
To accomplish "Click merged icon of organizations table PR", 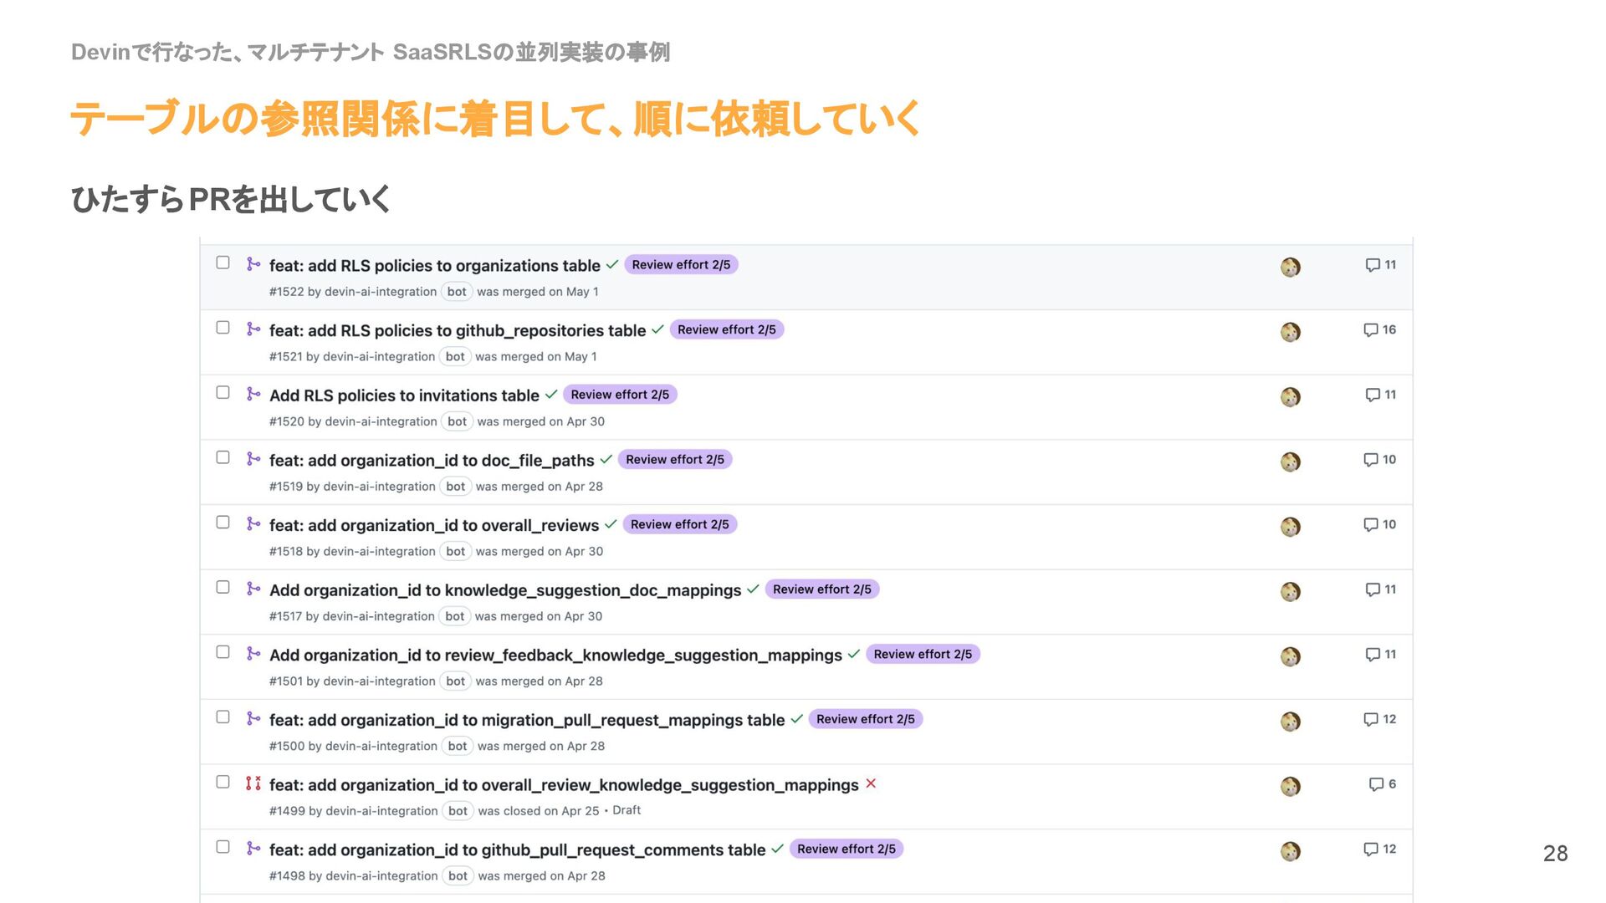I will pyautogui.click(x=253, y=264).
